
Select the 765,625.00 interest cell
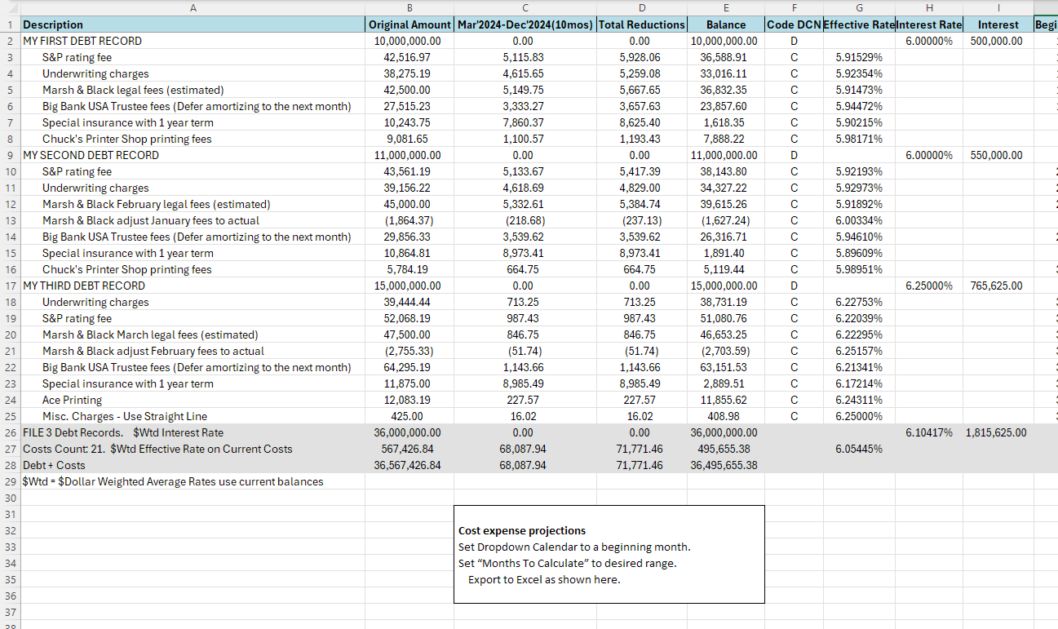998,286
